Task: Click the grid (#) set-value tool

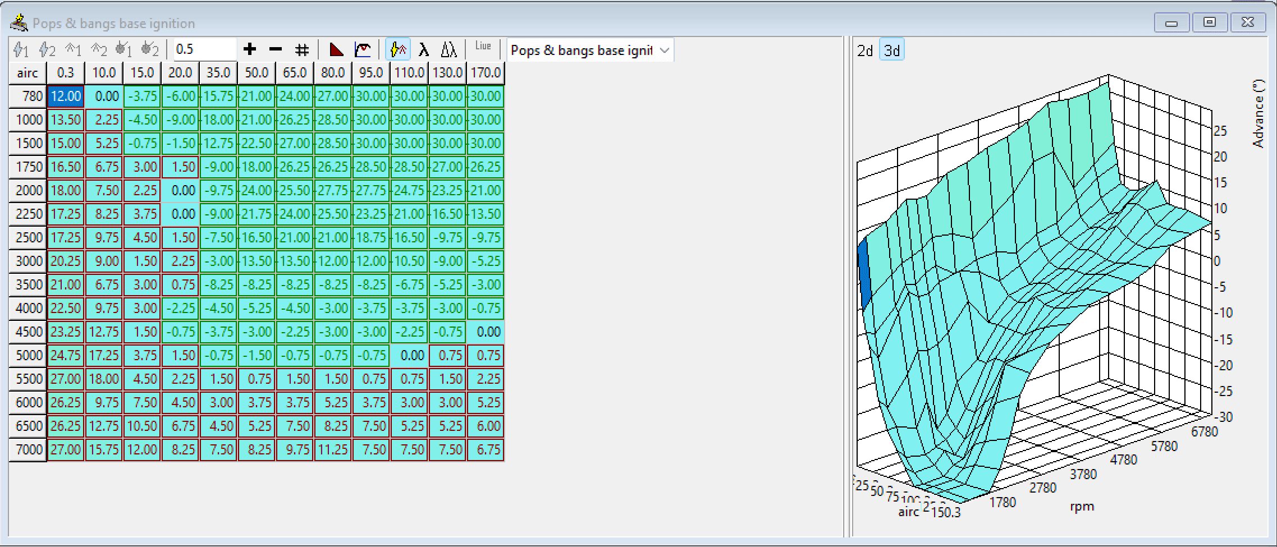Action: point(301,49)
